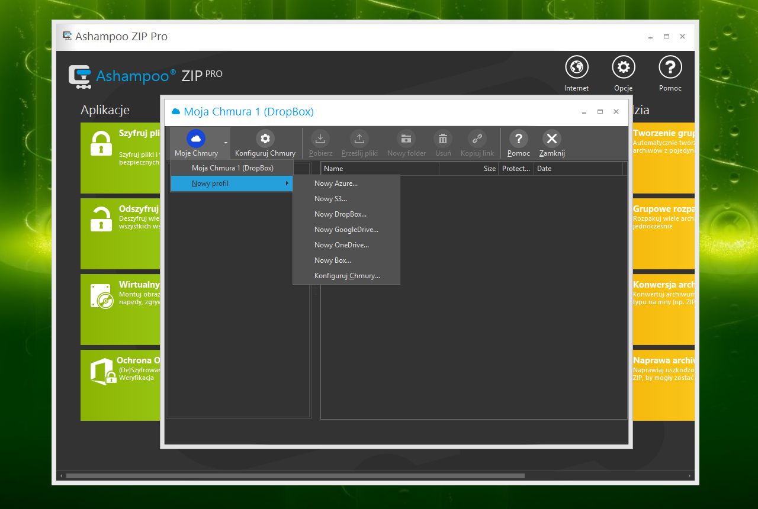The width and height of the screenshot is (758, 509).
Task: Open Konfiguruj Chmury gear in toolbar
Action: [x=265, y=138]
